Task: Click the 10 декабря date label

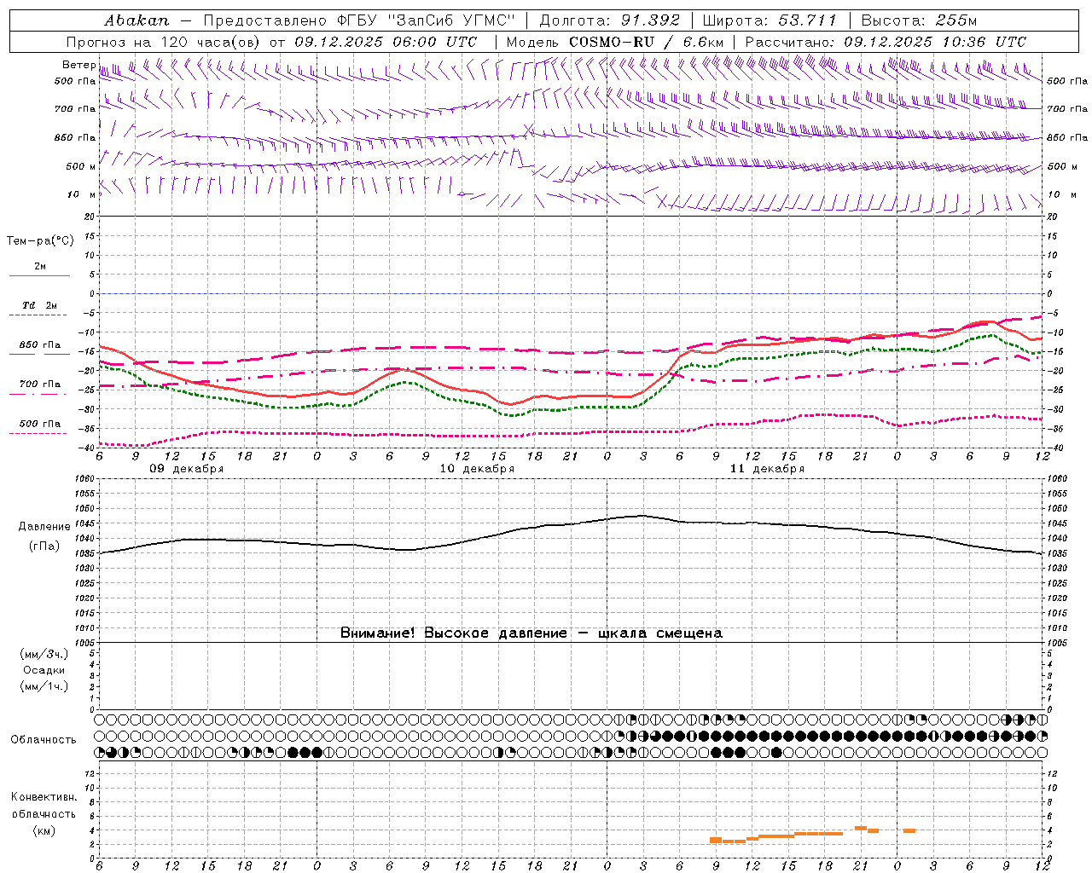Action: (x=477, y=469)
